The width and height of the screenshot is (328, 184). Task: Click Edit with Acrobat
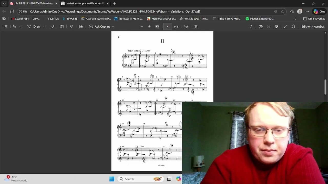(313, 27)
